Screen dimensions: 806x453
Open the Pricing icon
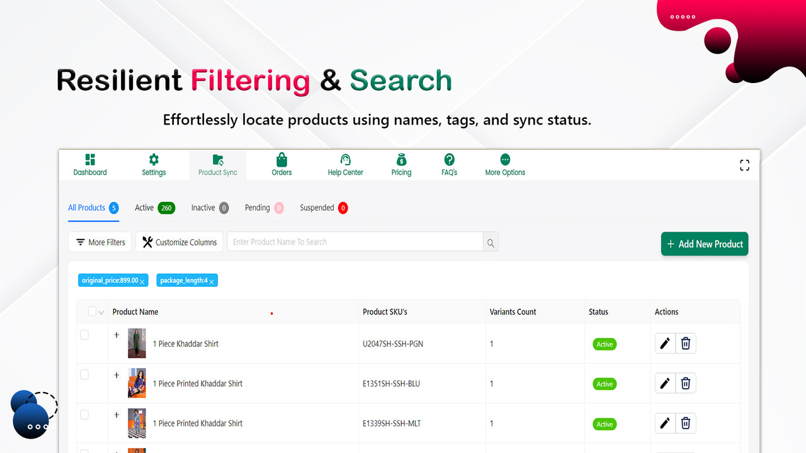click(x=401, y=159)
